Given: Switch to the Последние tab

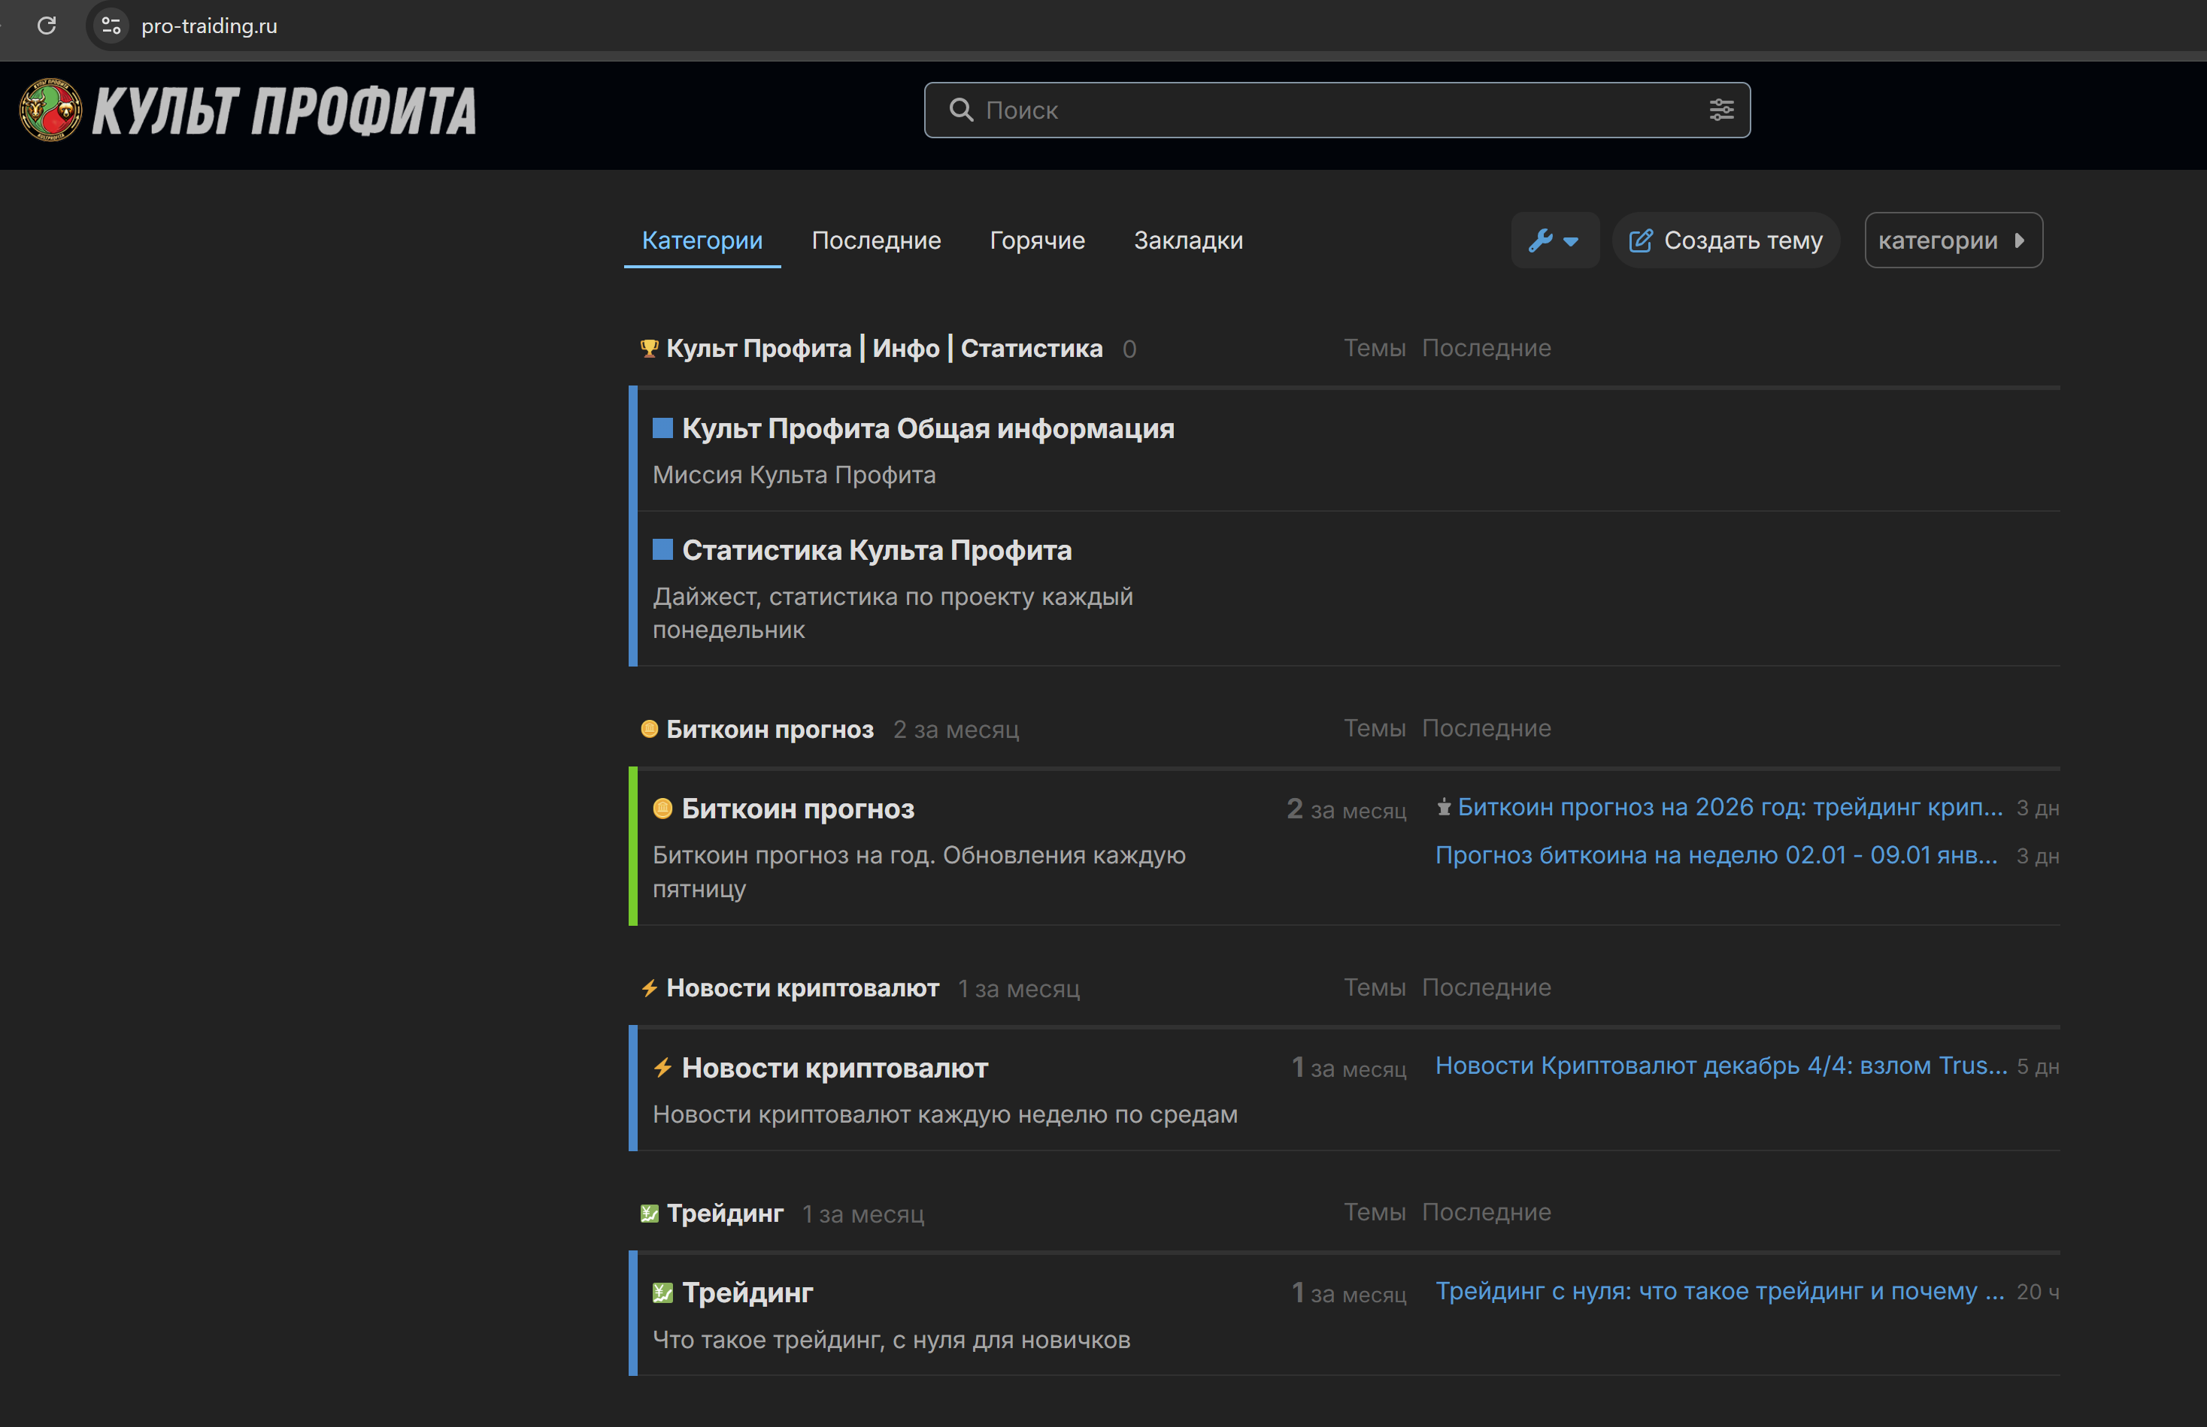Looking at the screenshot, I should 875,241.
